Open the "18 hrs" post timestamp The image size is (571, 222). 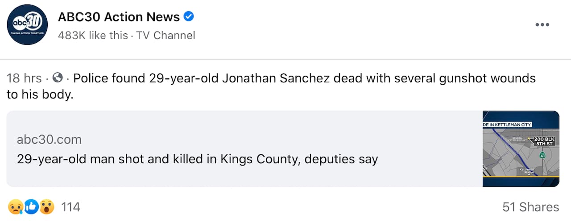point(24,79)
